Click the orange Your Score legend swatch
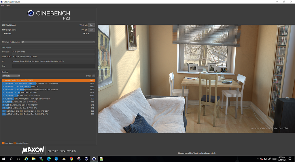This screenshot has height=162, width=295. point(3,143)
